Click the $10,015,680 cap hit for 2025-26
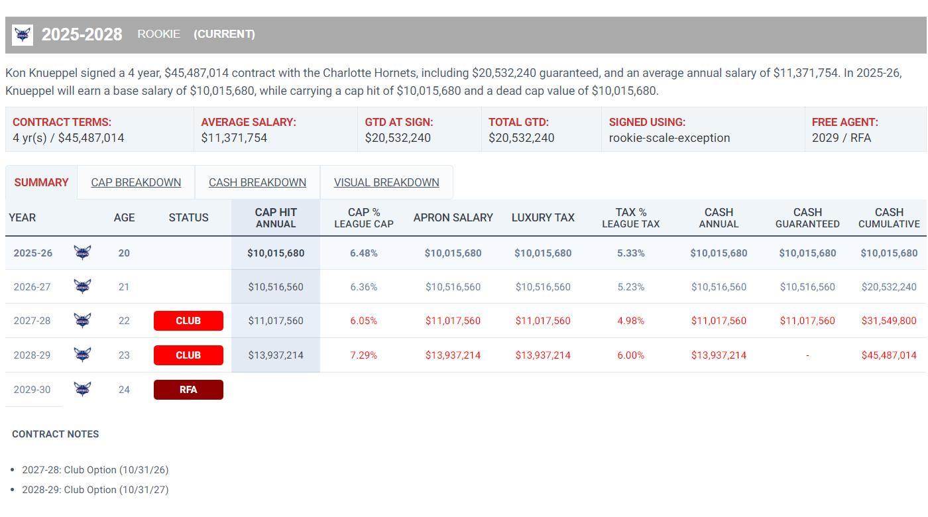 click(x=276, y=253)
